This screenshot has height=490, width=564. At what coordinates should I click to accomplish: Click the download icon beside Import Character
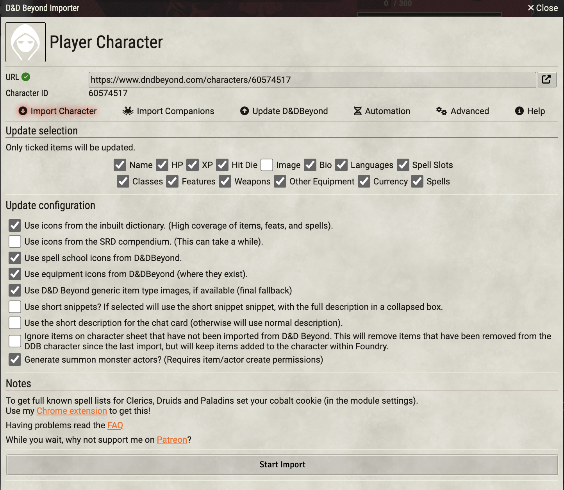(x=23, y=111)
